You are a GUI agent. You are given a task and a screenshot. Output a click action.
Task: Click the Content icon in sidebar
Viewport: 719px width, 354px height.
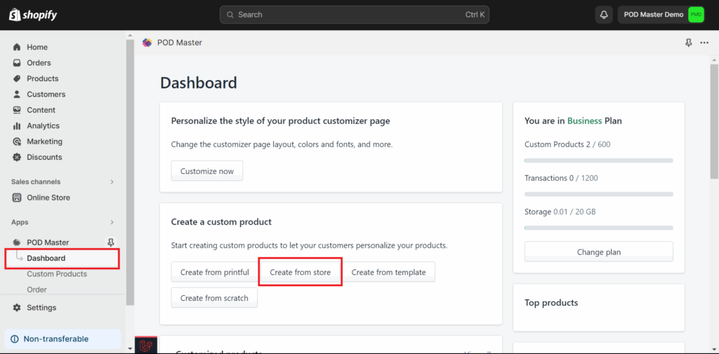[x=17, y=110]
